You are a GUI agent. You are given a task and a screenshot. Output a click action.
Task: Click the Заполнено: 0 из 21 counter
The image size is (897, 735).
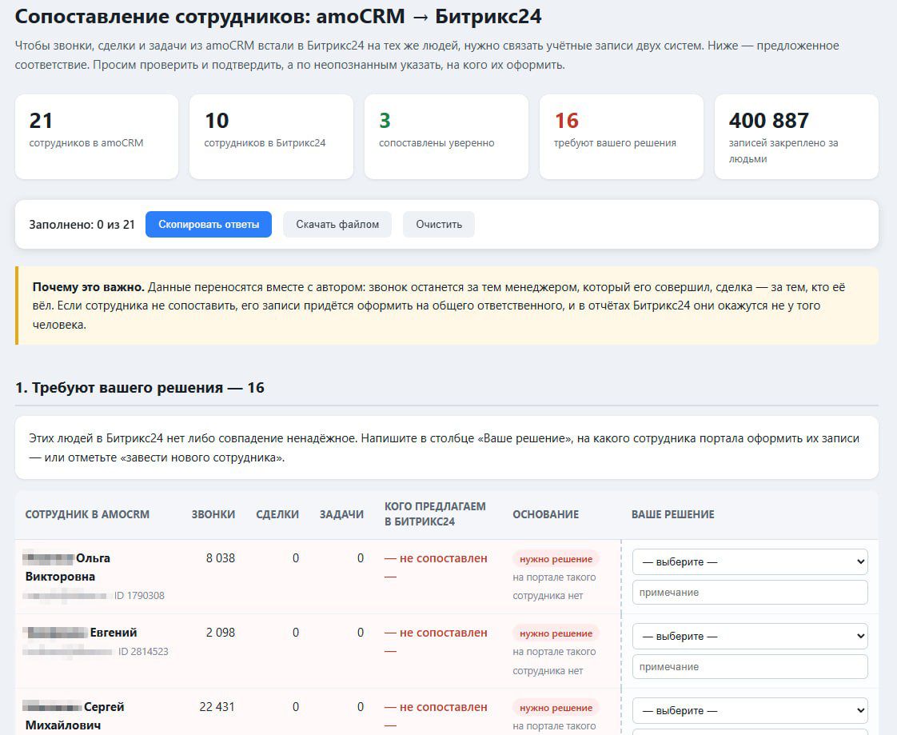coord(82,225)
